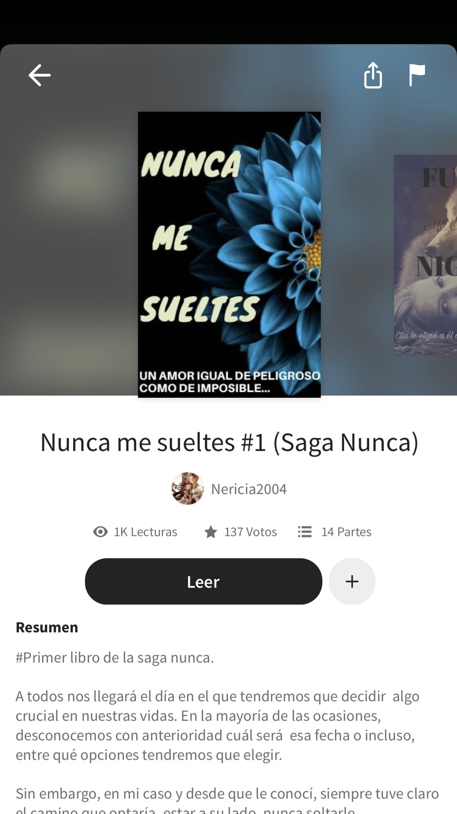Tap the back arrow icon

(x=40, y=75)
